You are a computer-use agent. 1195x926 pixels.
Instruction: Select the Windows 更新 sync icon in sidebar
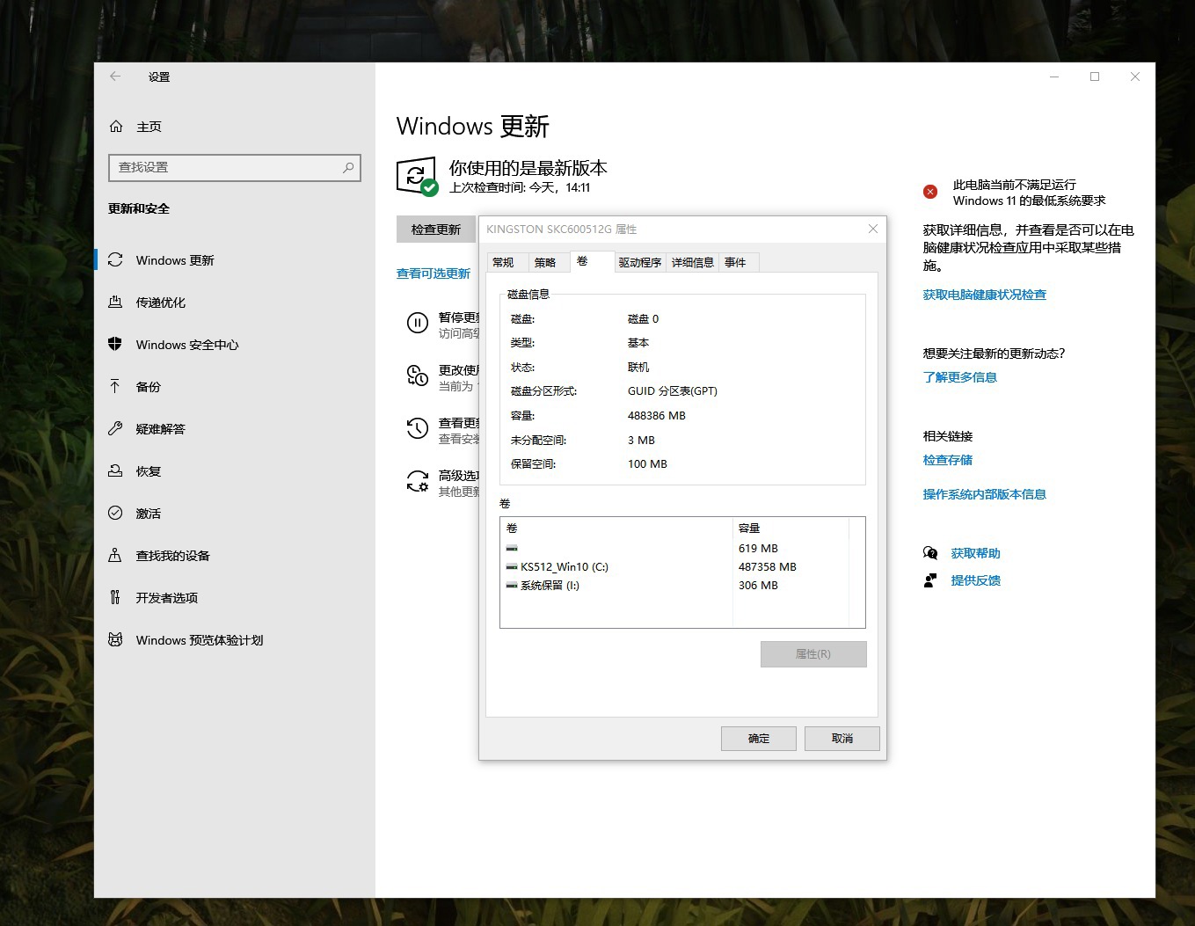pyautogui.click(x=115, y=260)
